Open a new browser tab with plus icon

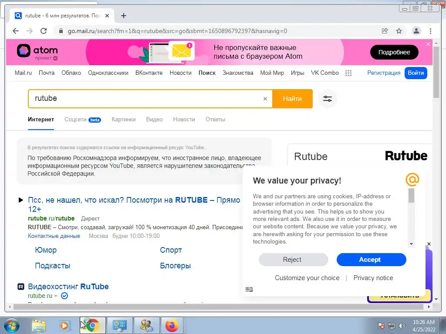point(123,16)
